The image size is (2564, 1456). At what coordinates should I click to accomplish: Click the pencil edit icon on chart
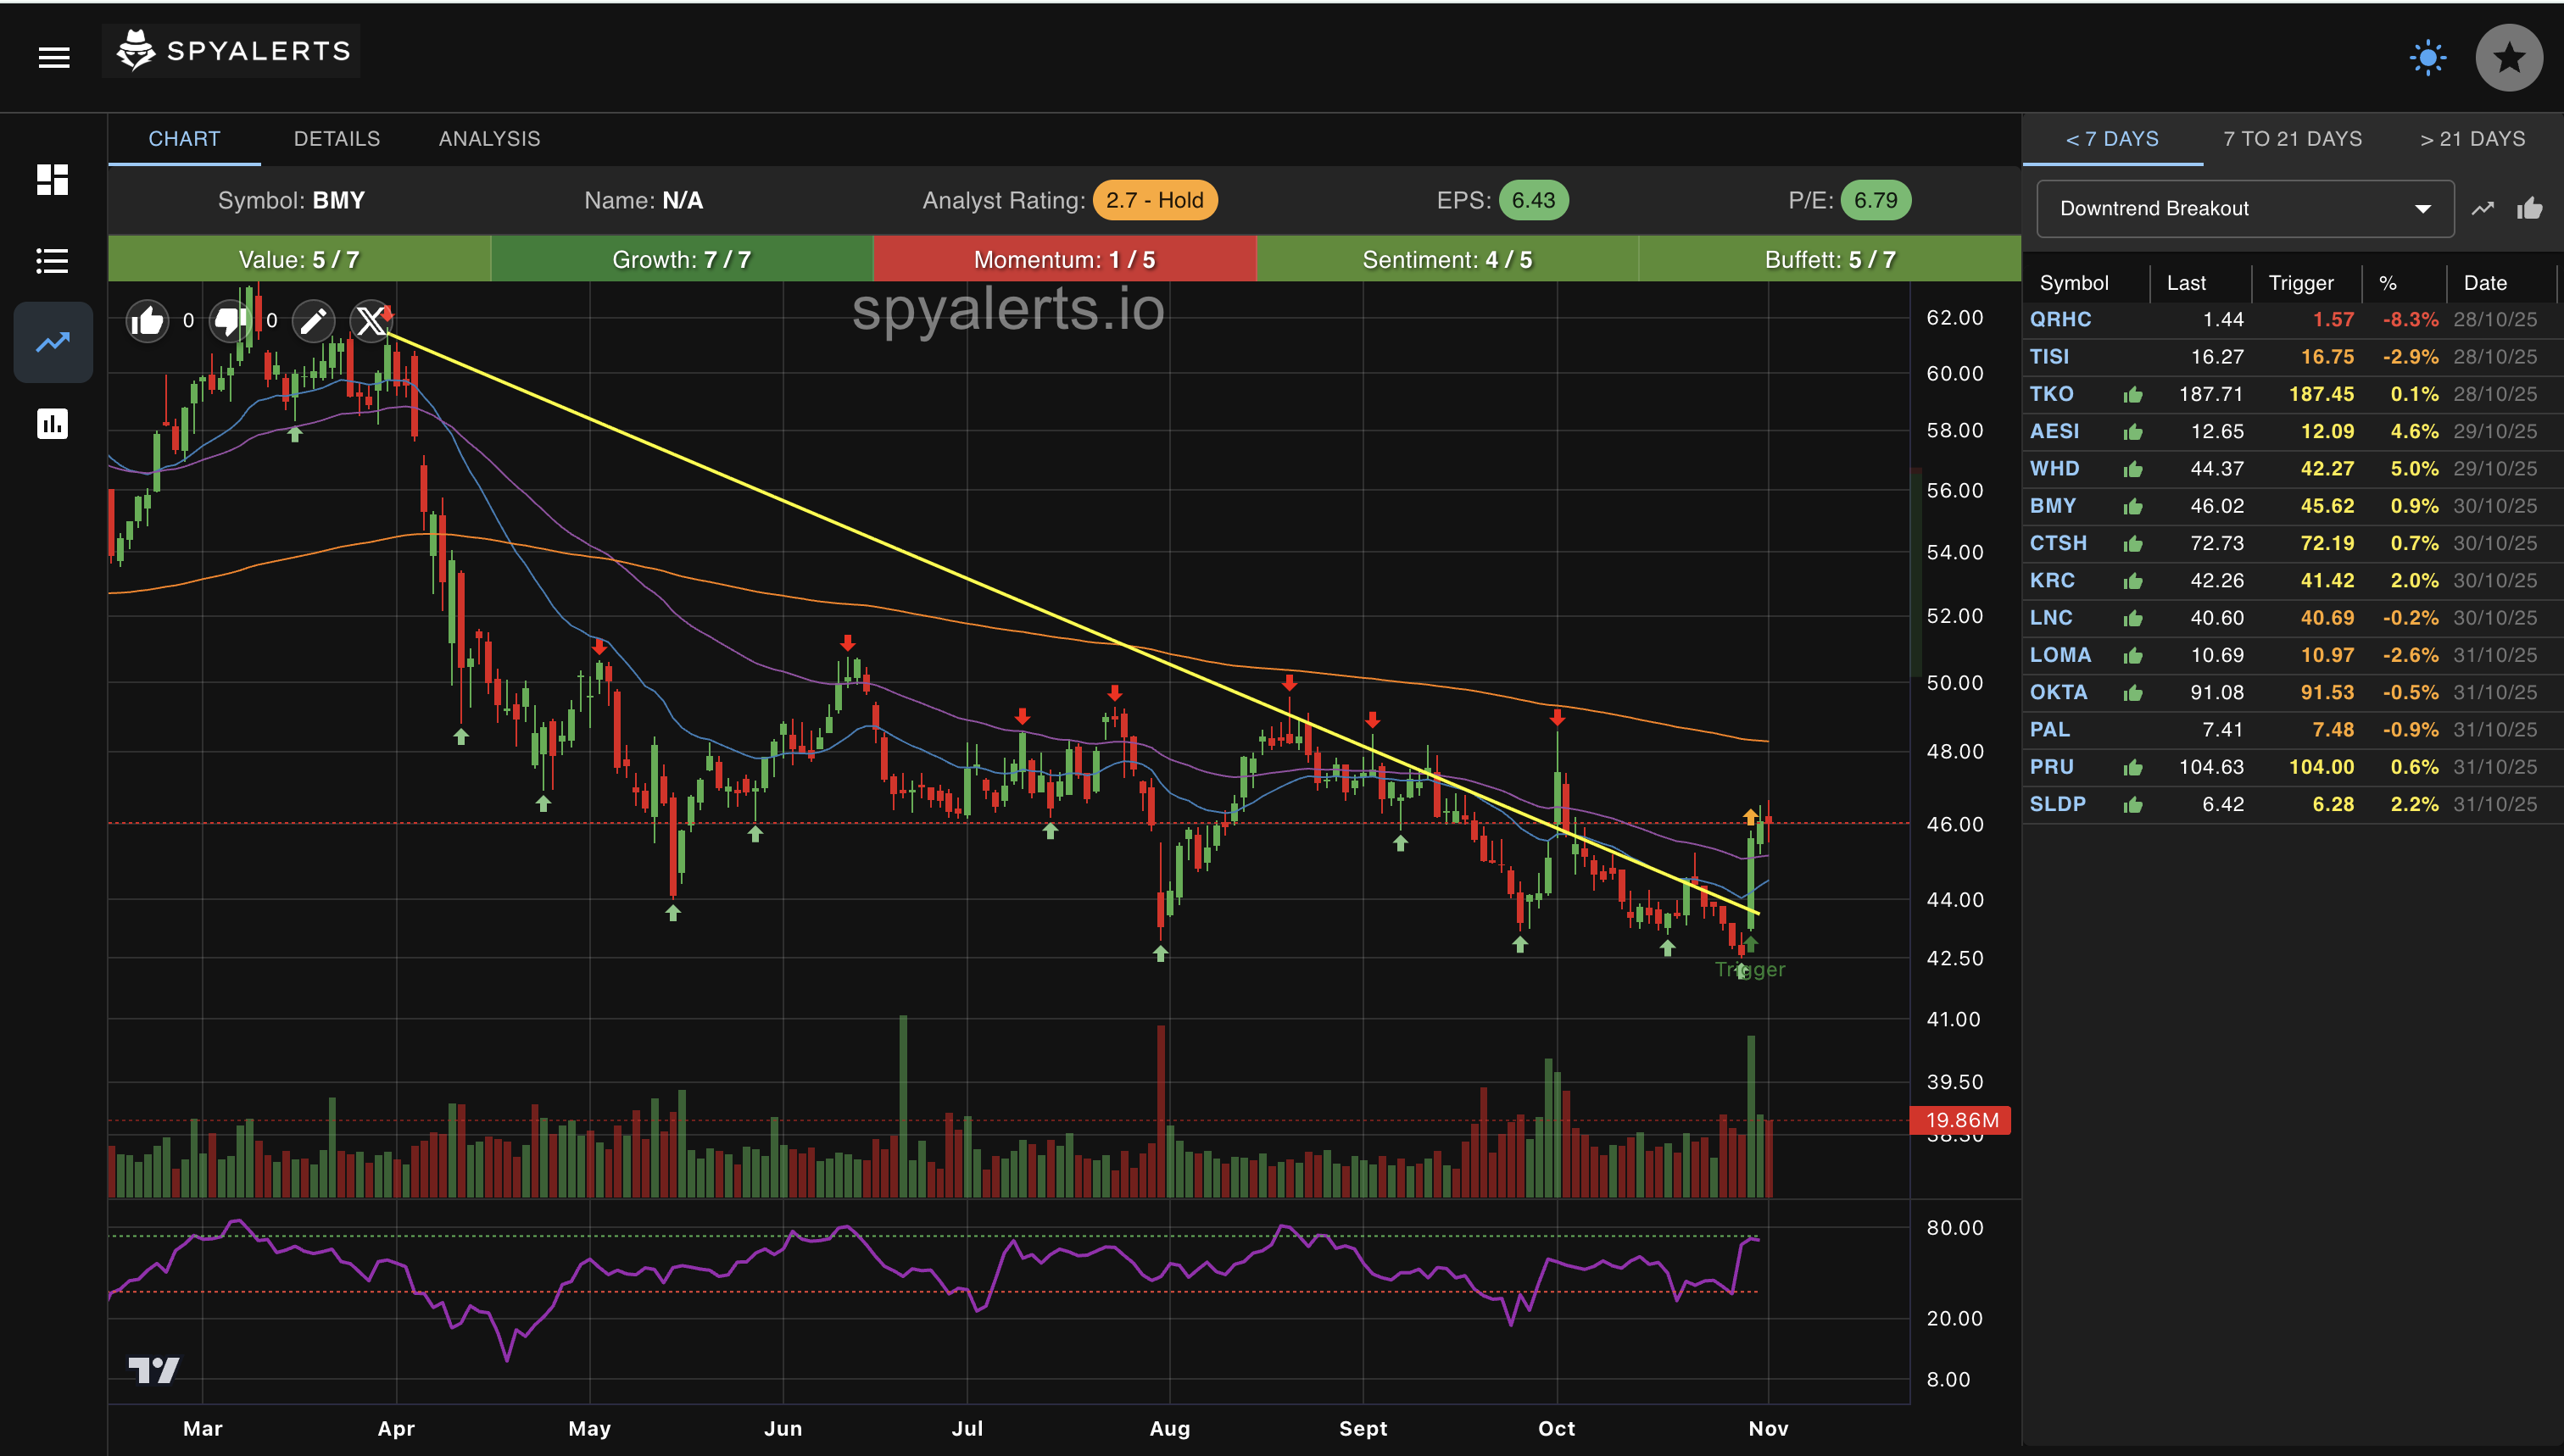[313, 321]
